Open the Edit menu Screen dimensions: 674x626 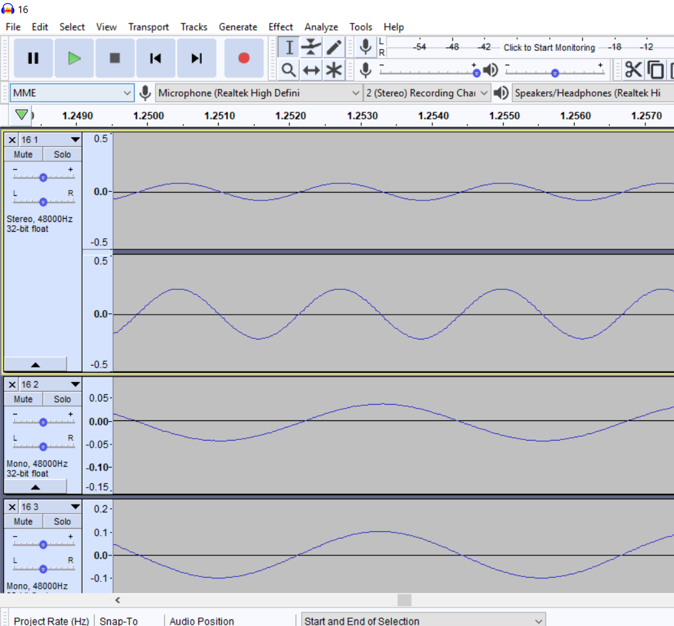pyautogui.click(x=40, y=27)
